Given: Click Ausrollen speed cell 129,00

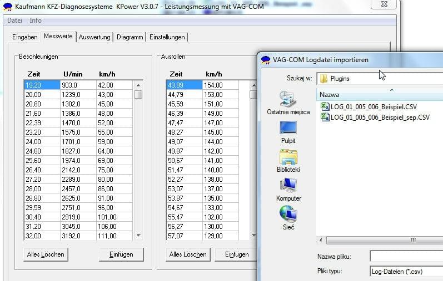Looking at the screenshot, I should (221, 236).
